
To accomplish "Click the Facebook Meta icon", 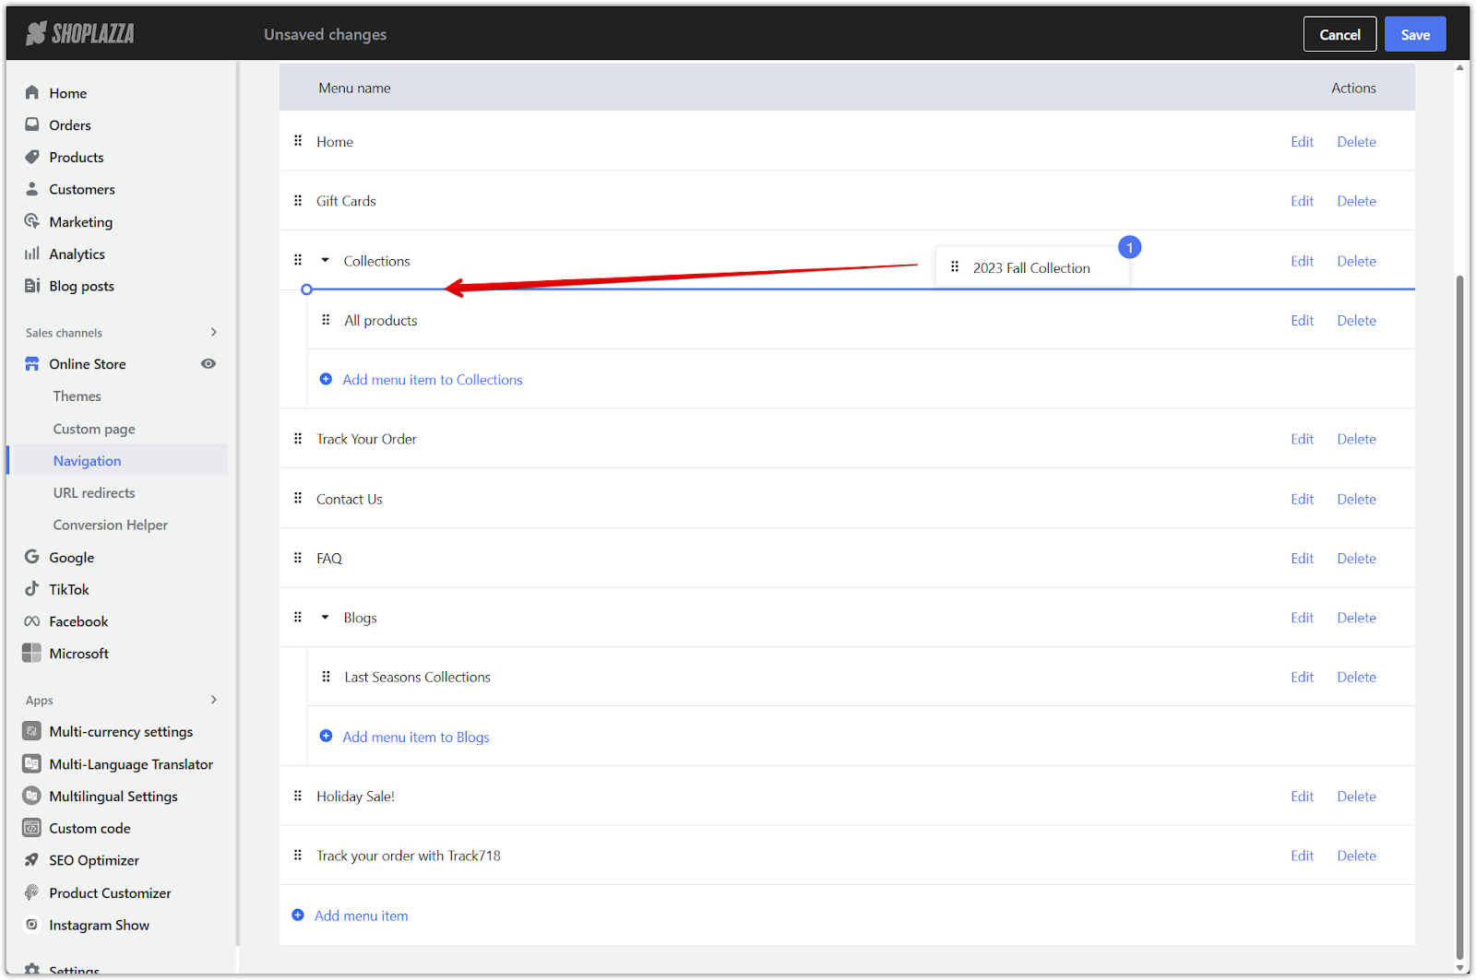I will (x=32, y=621).
